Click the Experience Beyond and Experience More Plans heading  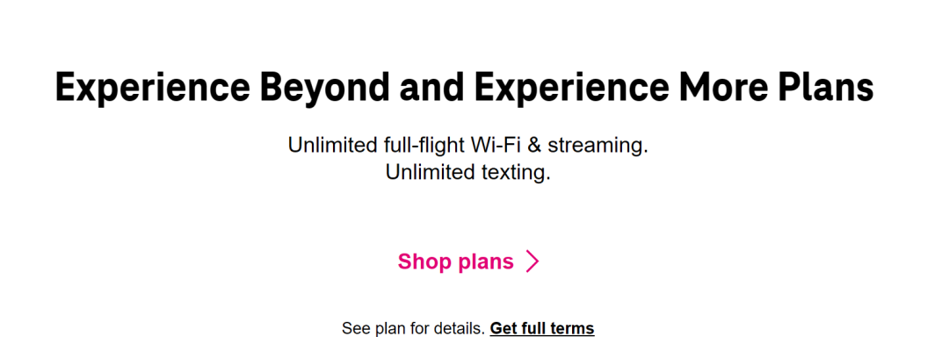(464, 89)
